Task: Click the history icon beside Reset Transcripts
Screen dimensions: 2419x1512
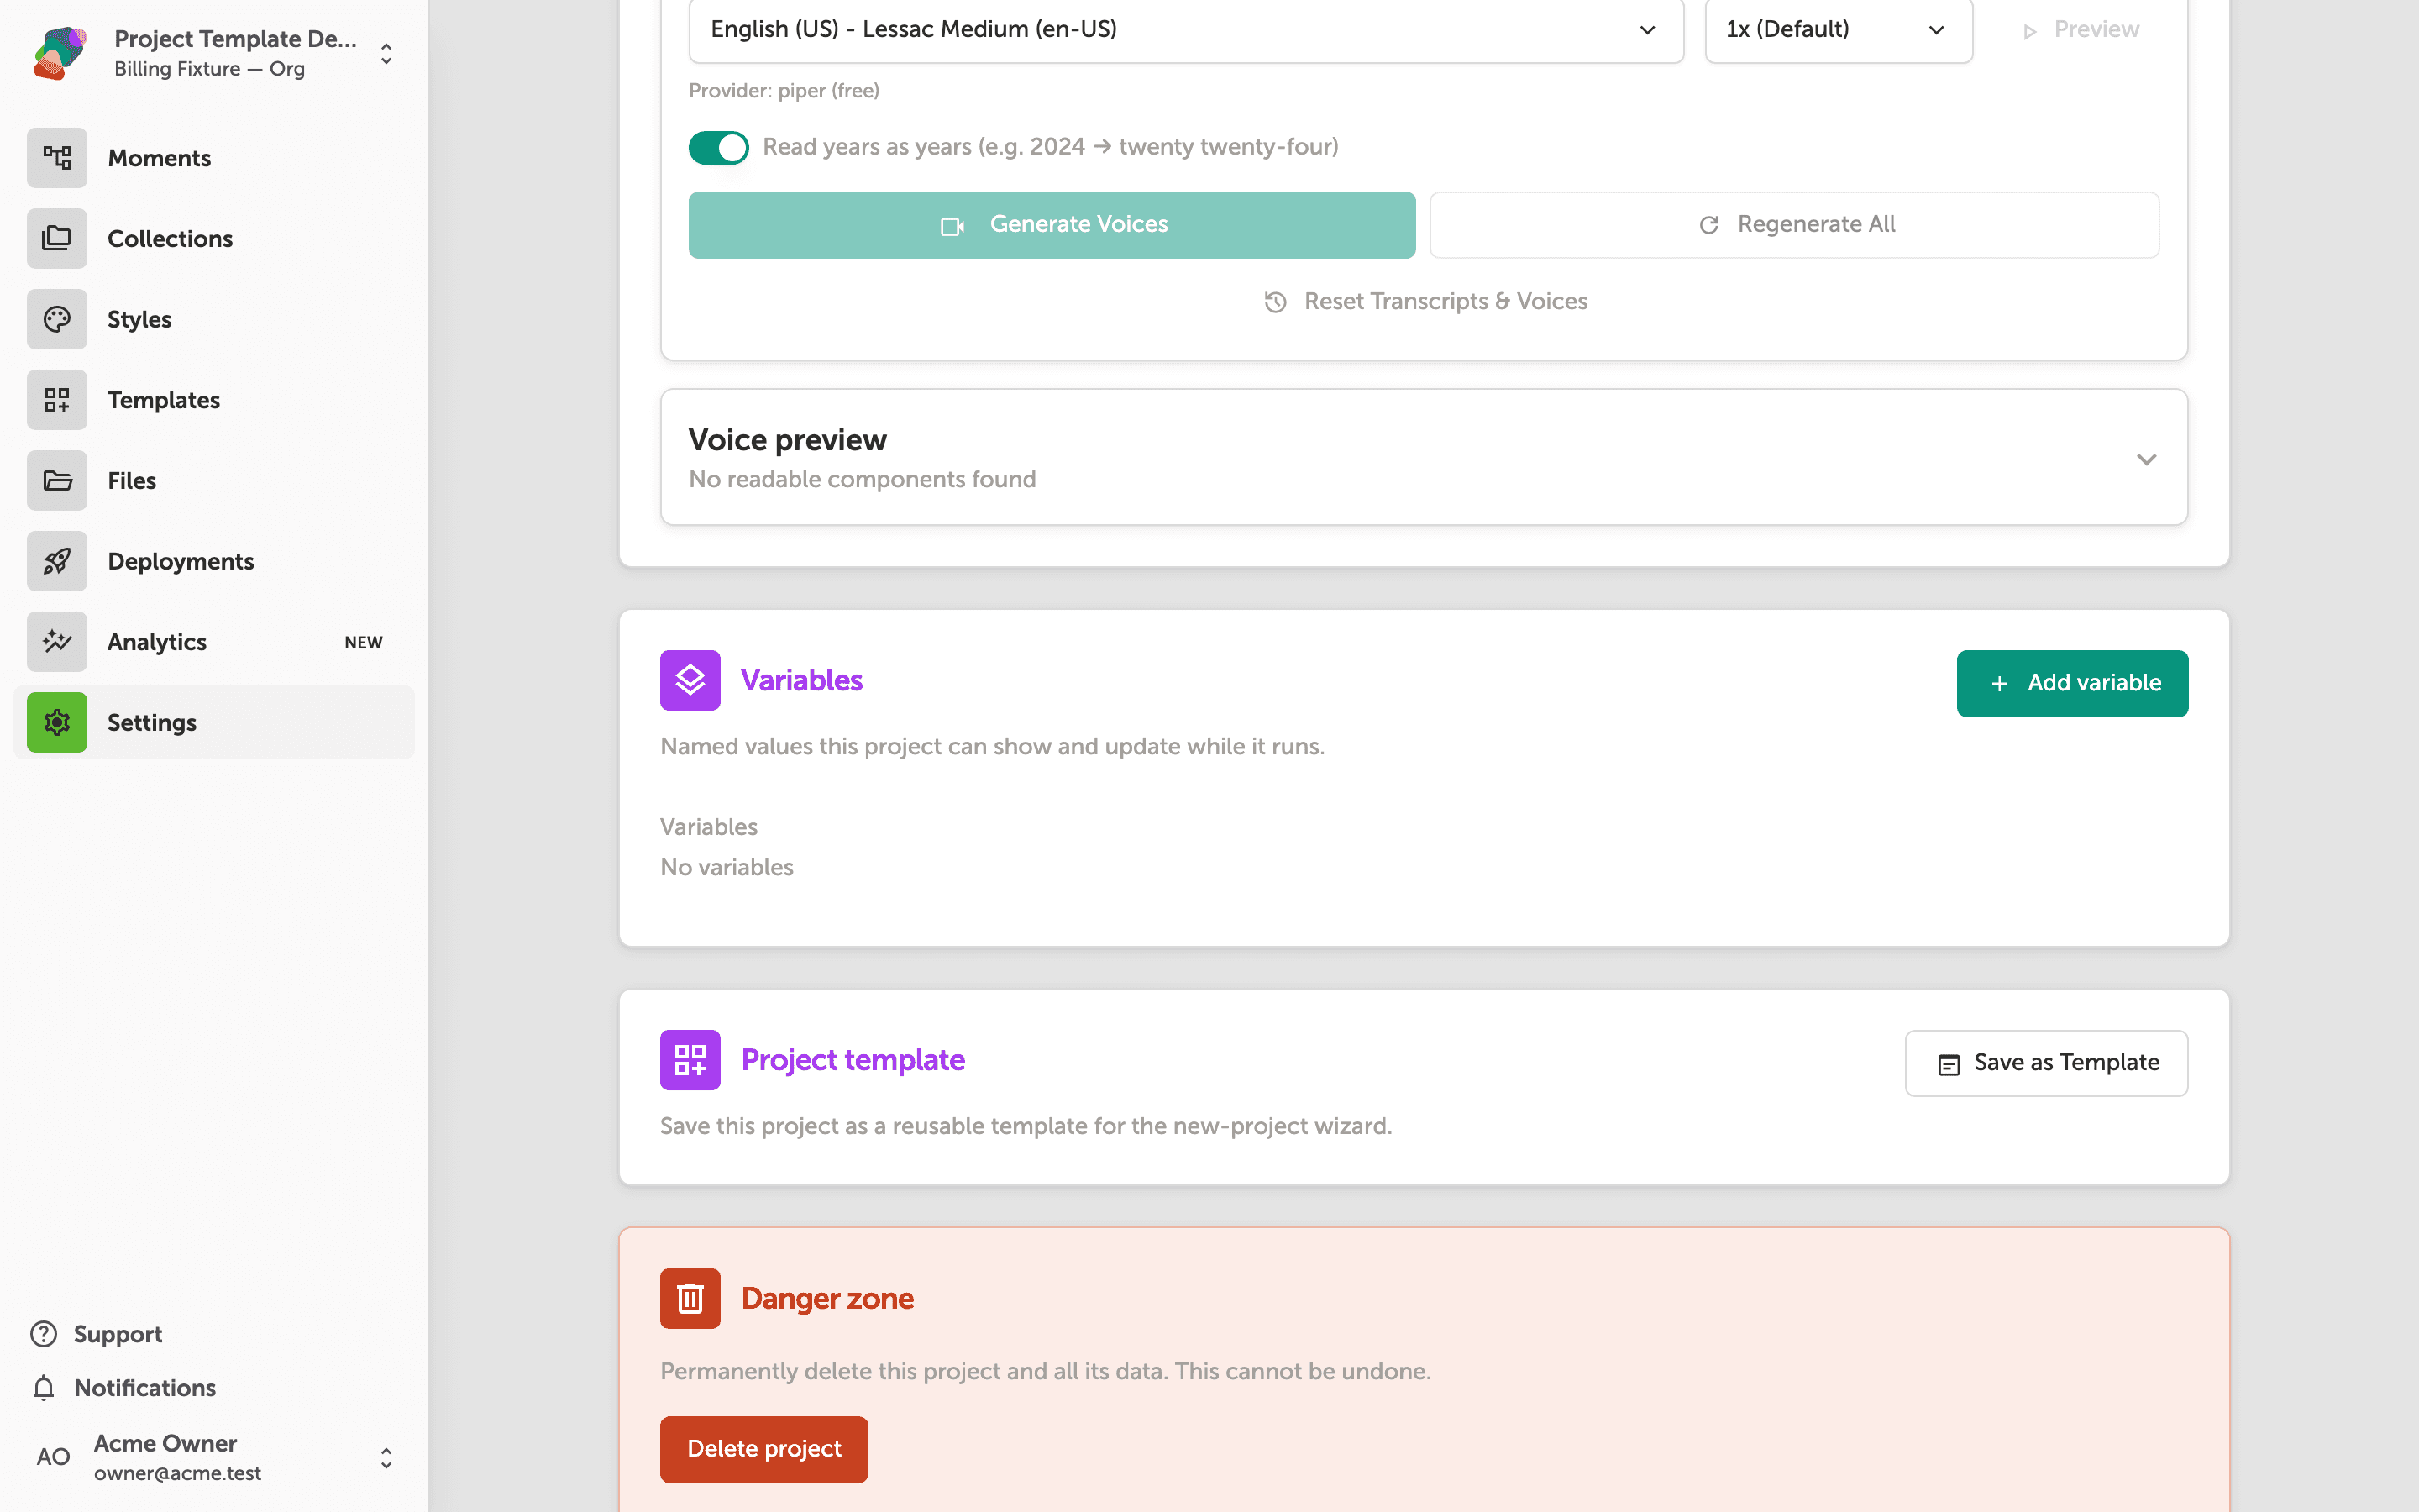Action: coord(1276,302)
